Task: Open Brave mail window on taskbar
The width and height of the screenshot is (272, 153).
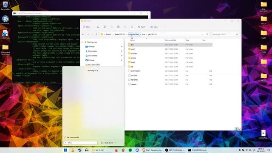Action: [152, 150]
